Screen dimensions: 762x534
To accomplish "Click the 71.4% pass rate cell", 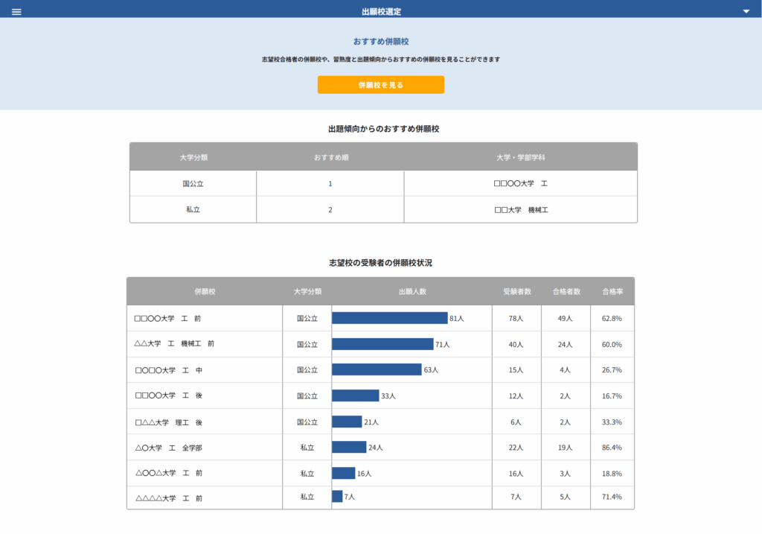I will 612,497.
